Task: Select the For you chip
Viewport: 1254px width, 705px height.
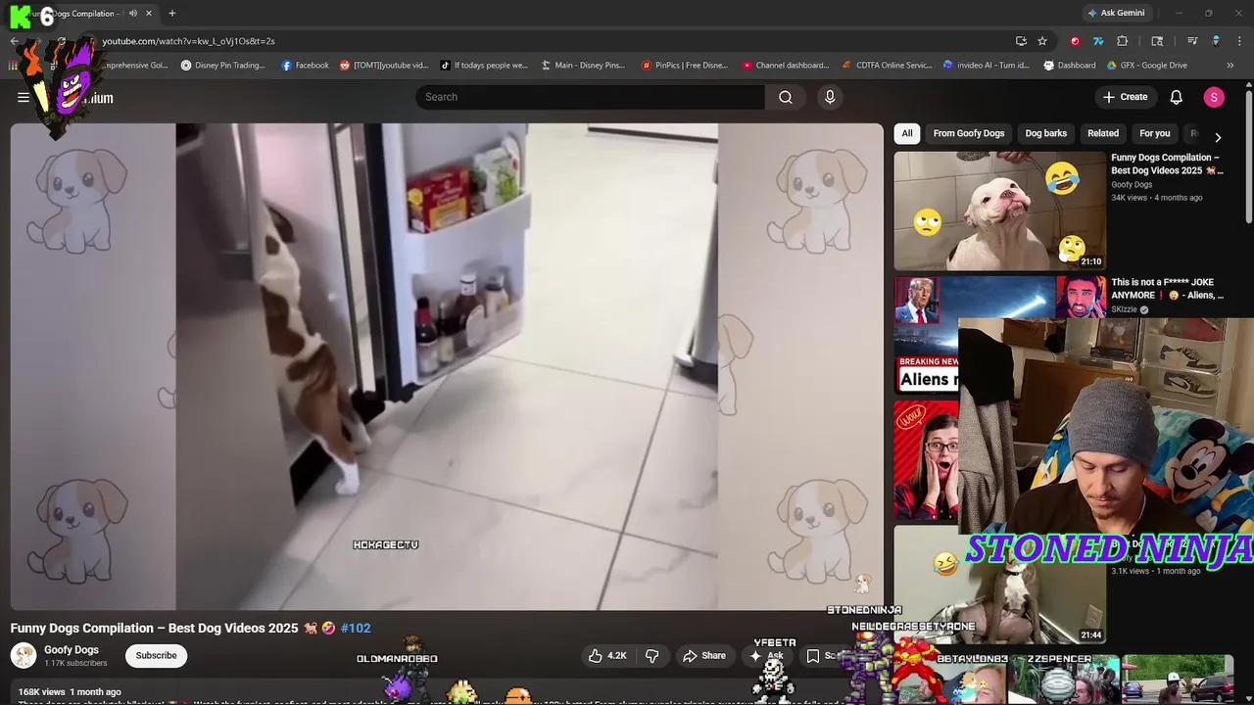Action: [1155, 133]
